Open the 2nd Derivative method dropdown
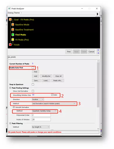Screen dimensions: 114x149 [54, 104]
